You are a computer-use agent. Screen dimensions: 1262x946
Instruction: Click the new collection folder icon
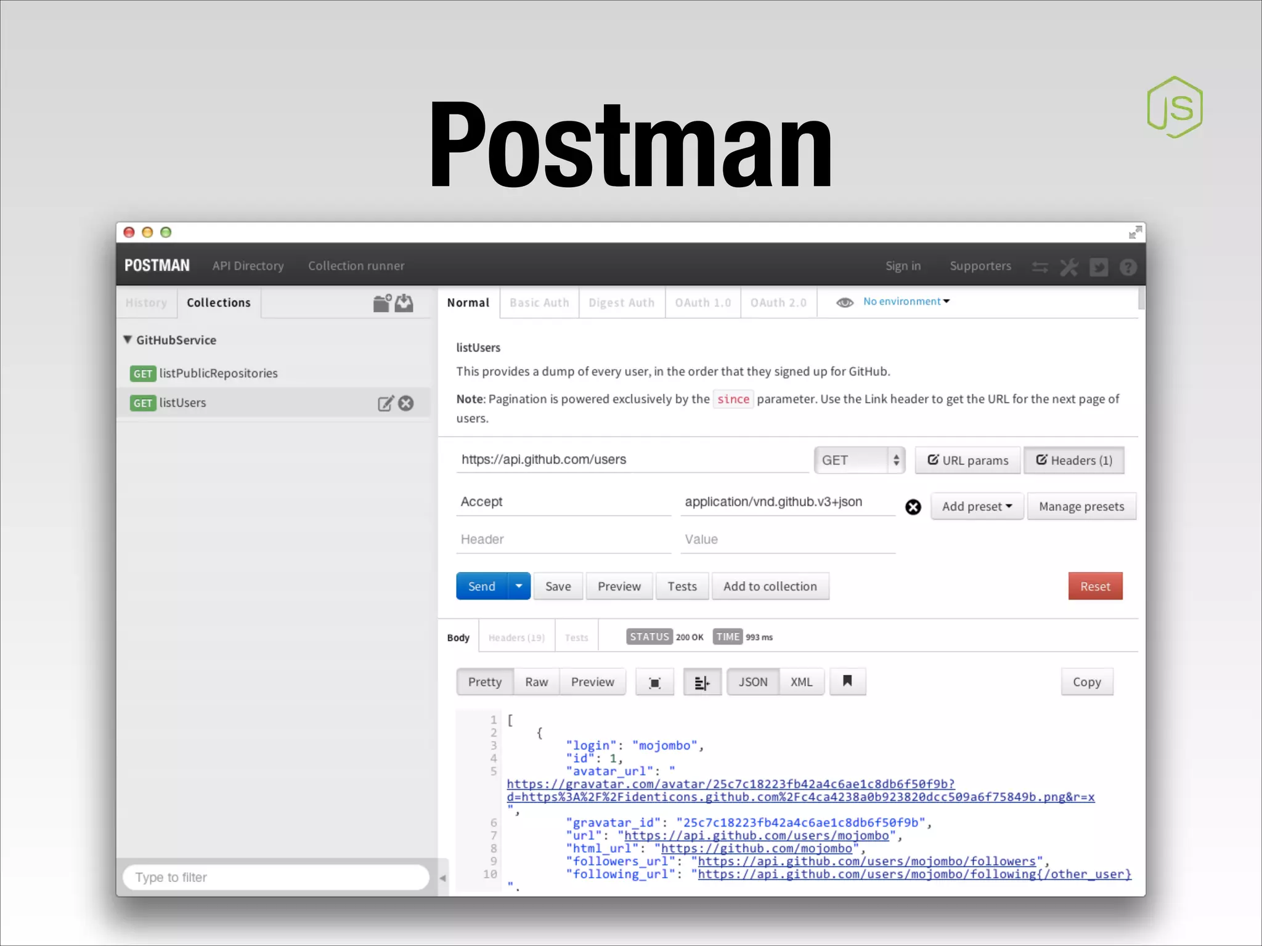coord(382,303)
